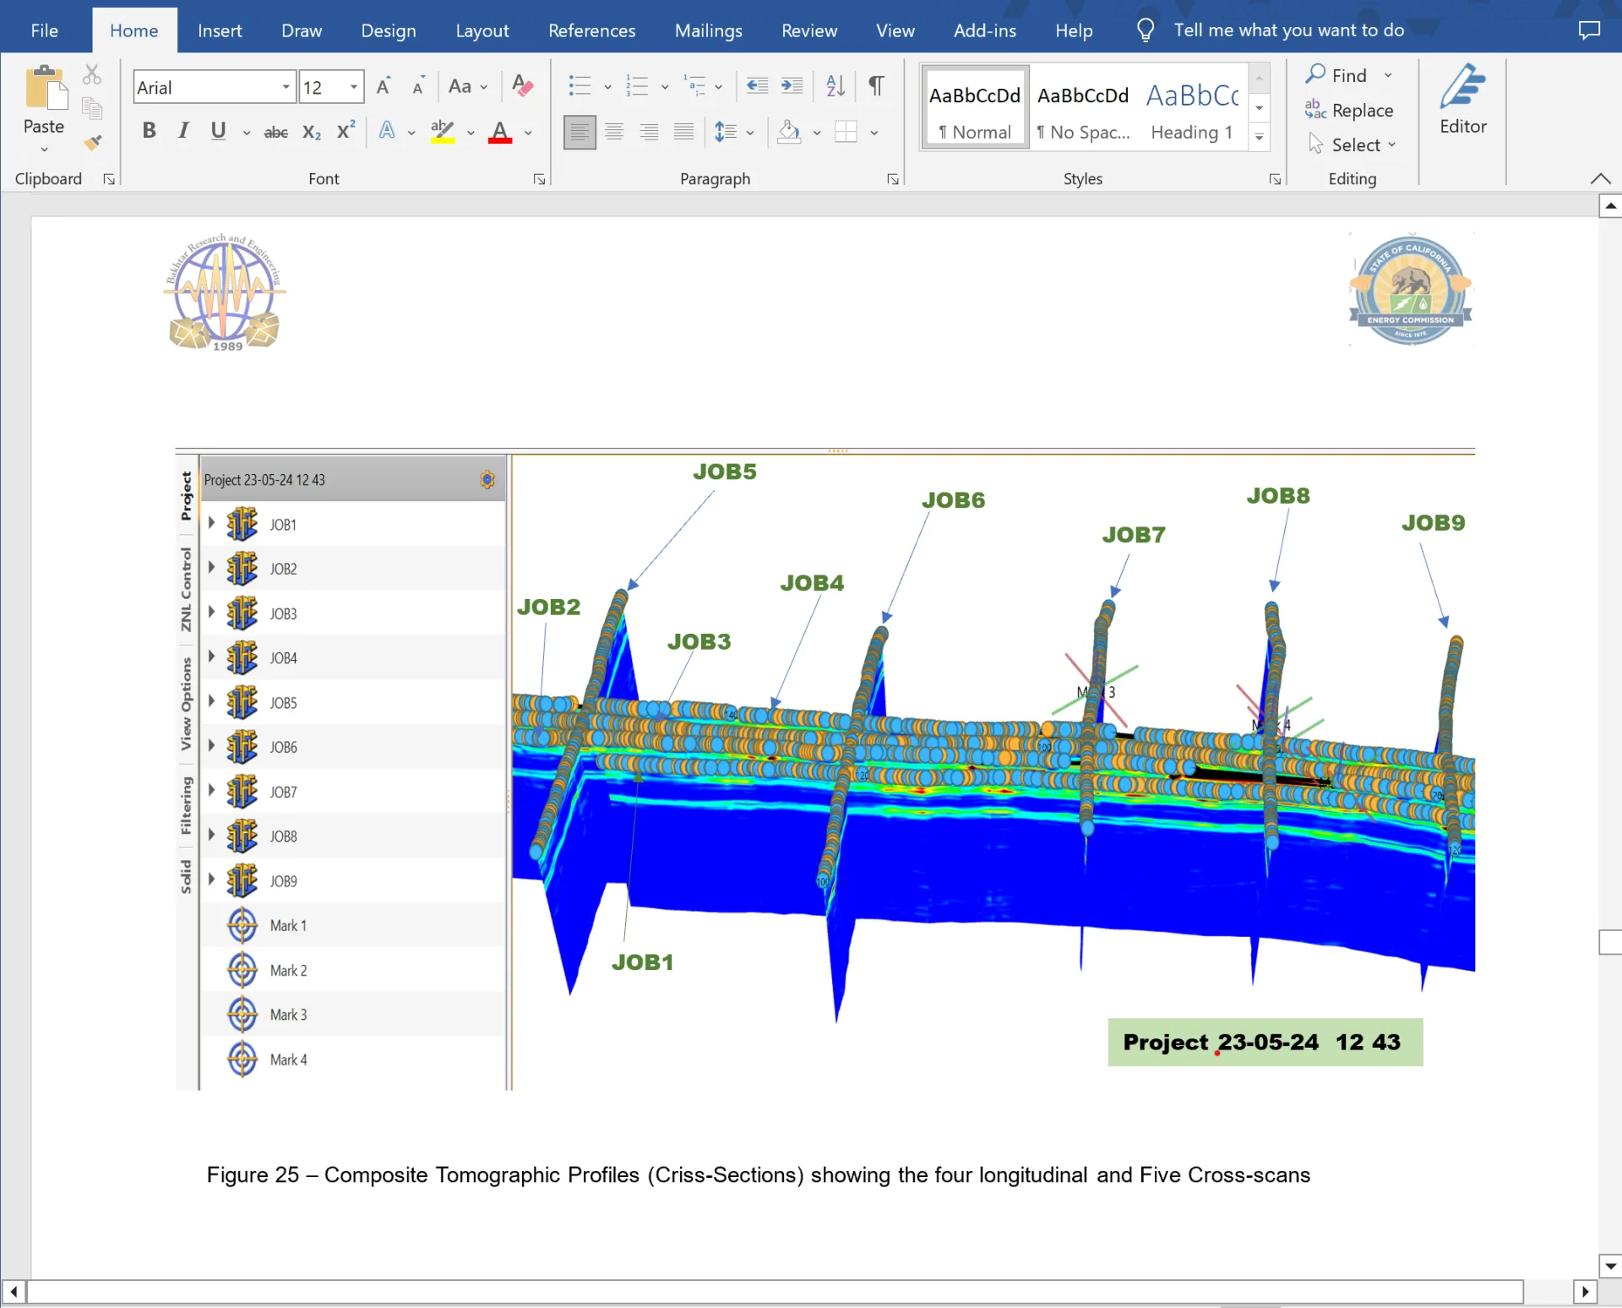This screenshot has height=1308, width=1622.
Task: Expand the JOB9 tree node
Action: pyautogui.click(x=211, y=880)
